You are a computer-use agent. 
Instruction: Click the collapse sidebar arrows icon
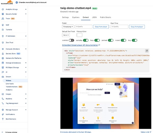(x=2, y=132)
